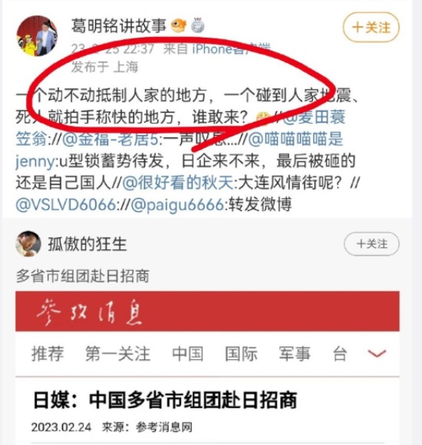The height and width of the screenshot is (445, 422).
Task: Open mention @很好看的秋天
Action: 178,183
